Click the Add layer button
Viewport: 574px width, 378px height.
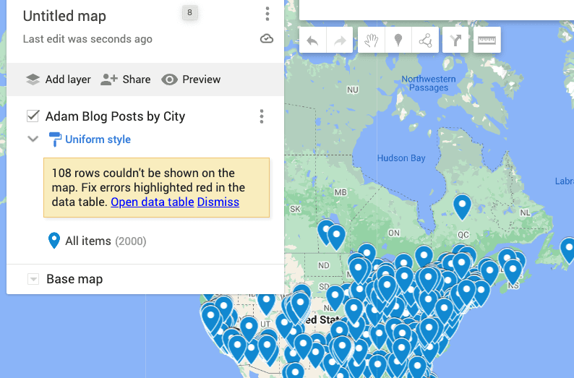click(x=59, y=80)
